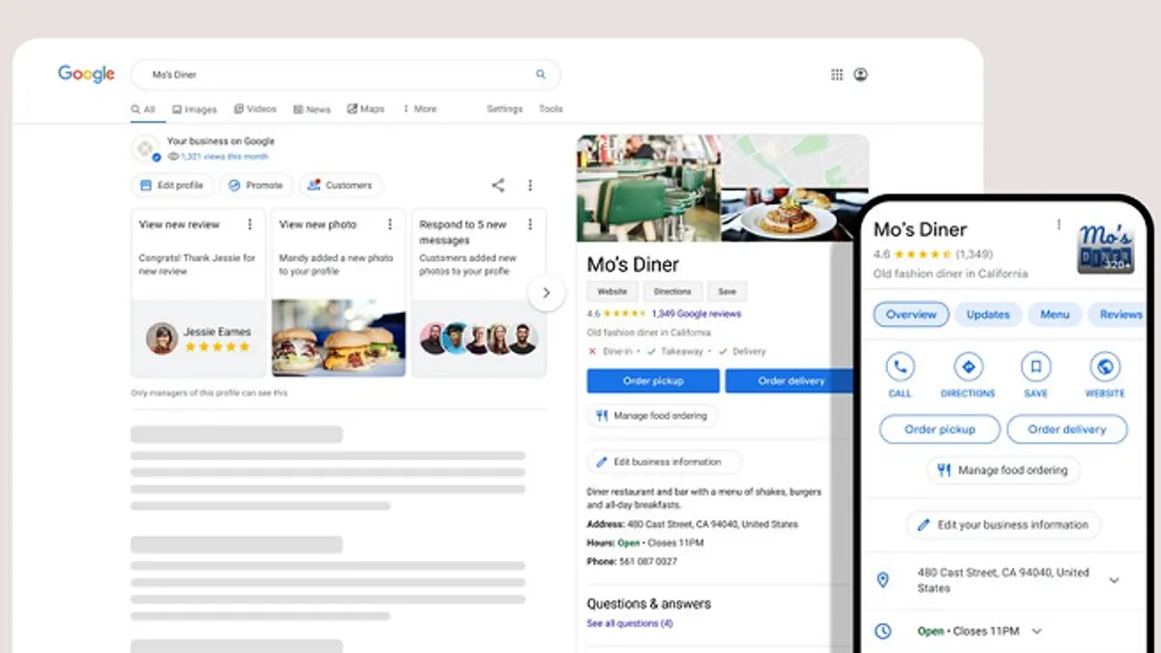Open search Tools
The width and height of the screenshot is (1161, 653).
[x=551, y=109]
